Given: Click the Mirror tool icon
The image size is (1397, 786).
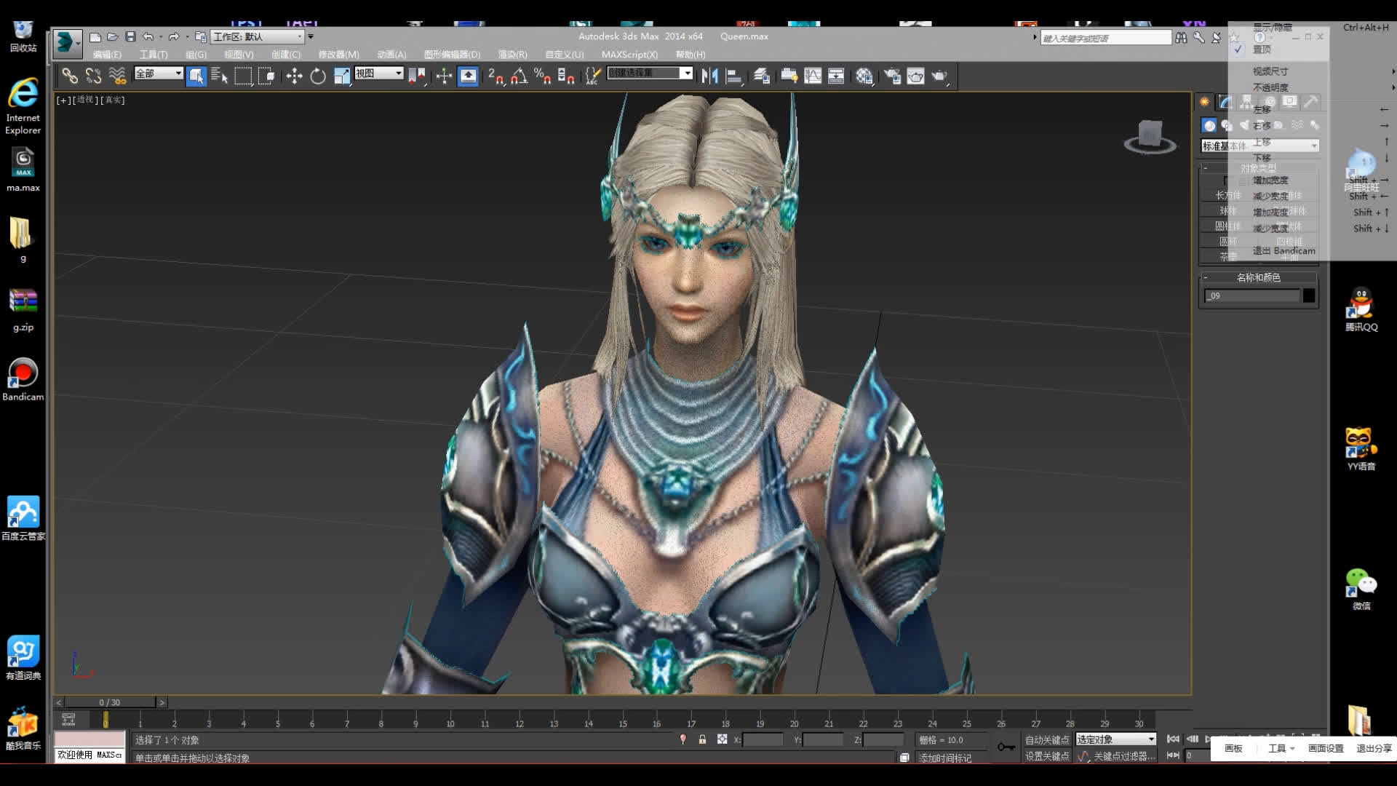Looking at the screenshot, I should click(710, 76).
